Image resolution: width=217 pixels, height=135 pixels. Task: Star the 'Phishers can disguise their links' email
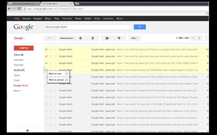click(x=51, y=49)
